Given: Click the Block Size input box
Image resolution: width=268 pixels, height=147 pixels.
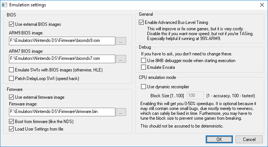Looking at the screenshot, I should [x=195, y=95].
